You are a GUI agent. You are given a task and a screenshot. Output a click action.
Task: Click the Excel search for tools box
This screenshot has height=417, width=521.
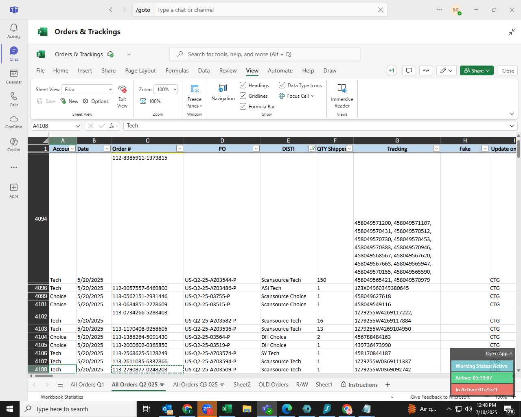coord(265,54)
